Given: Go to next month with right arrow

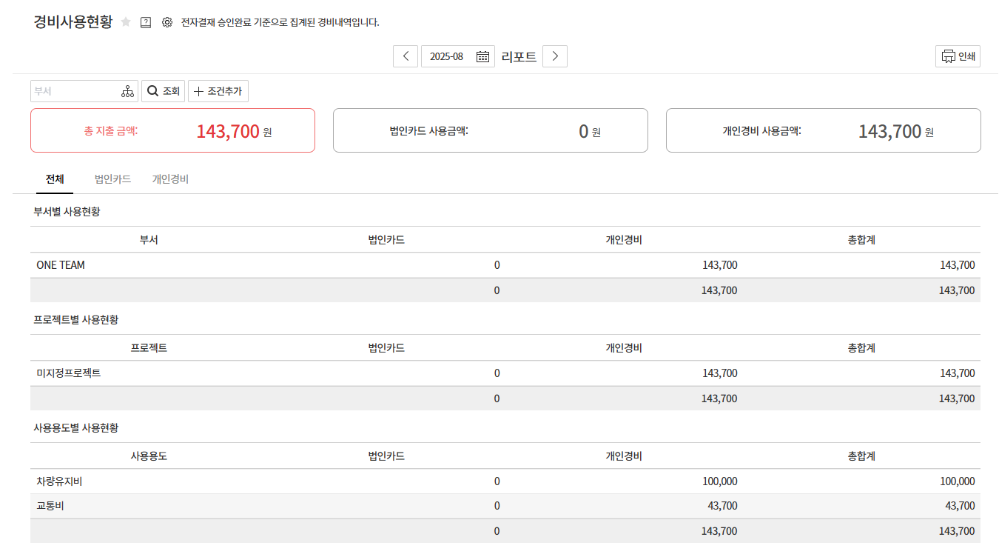Looking at the screenshot, I should click(x=555, y=57).
